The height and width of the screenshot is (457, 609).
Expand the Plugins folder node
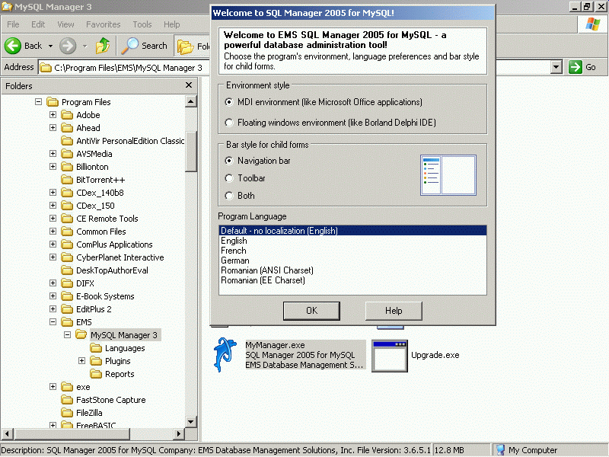click(x=81, y=360)
